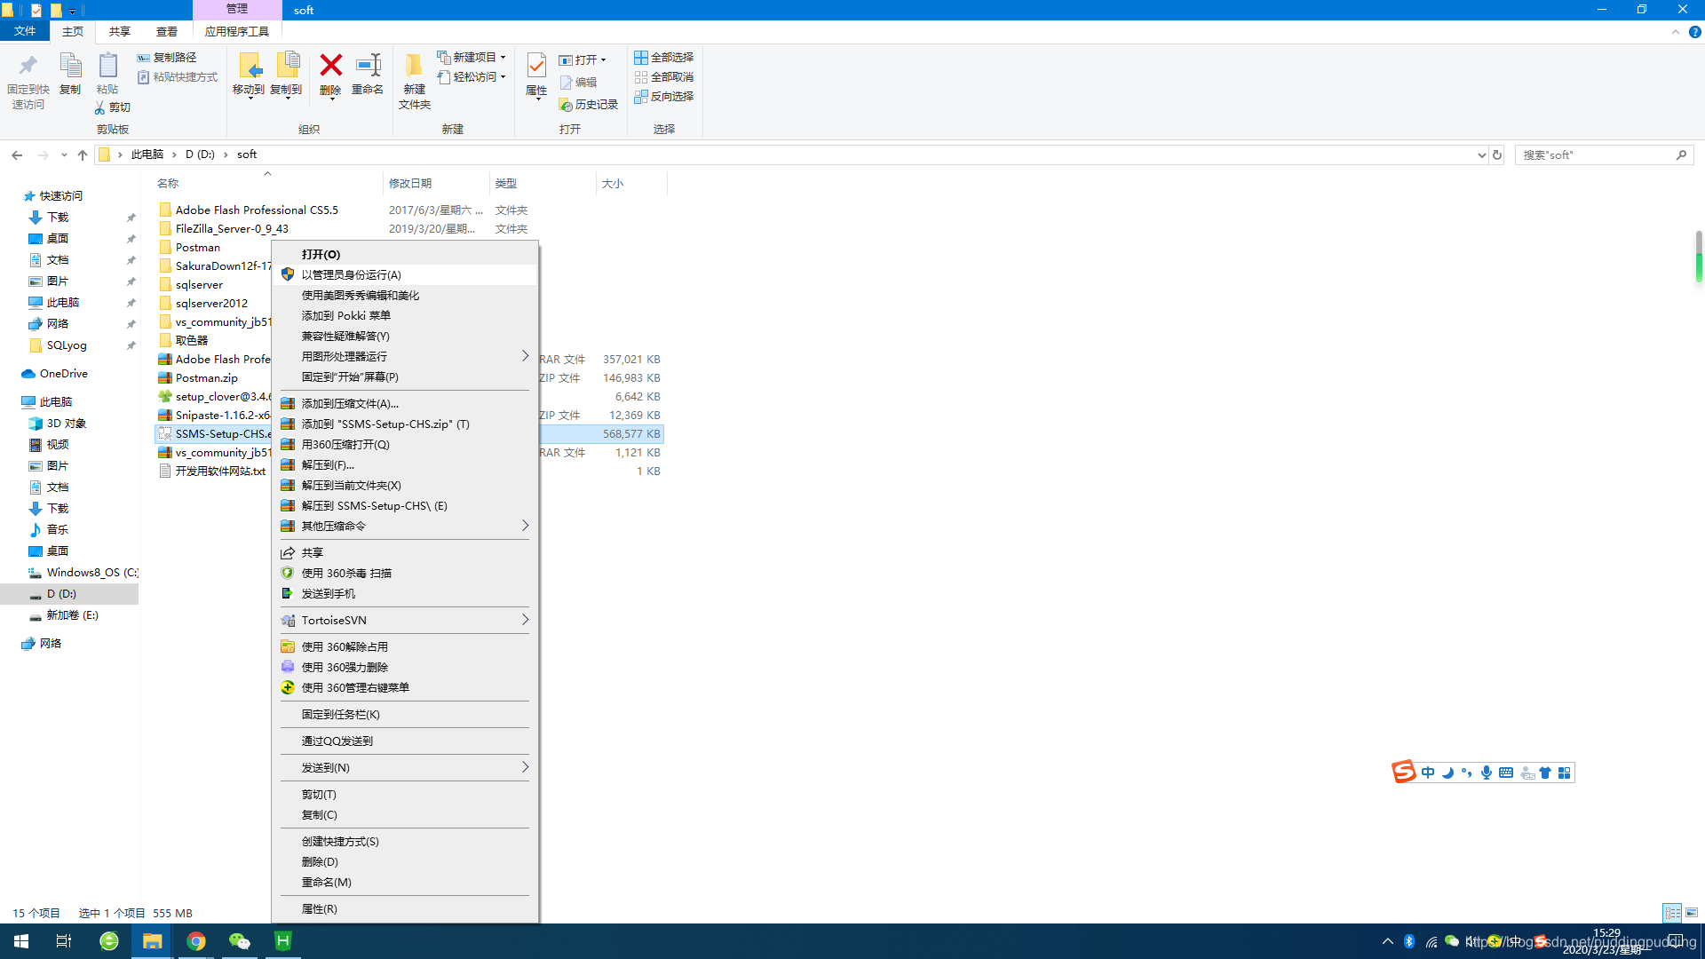Click the red Delete icon in ribbon
Screen dimensions: 1705x959
(330, 67)
